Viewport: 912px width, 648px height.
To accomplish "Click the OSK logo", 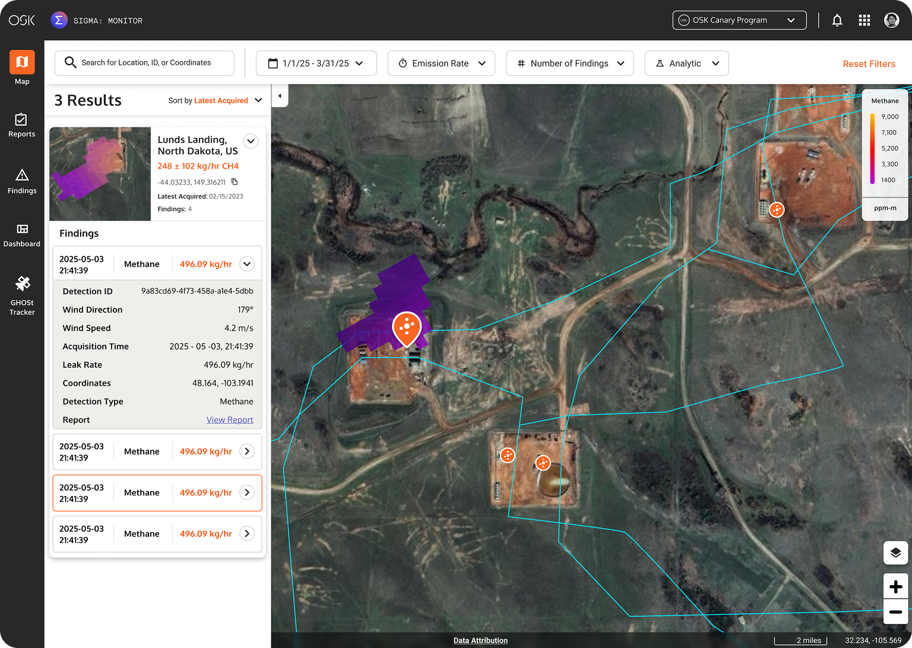I will pos(22,20).
